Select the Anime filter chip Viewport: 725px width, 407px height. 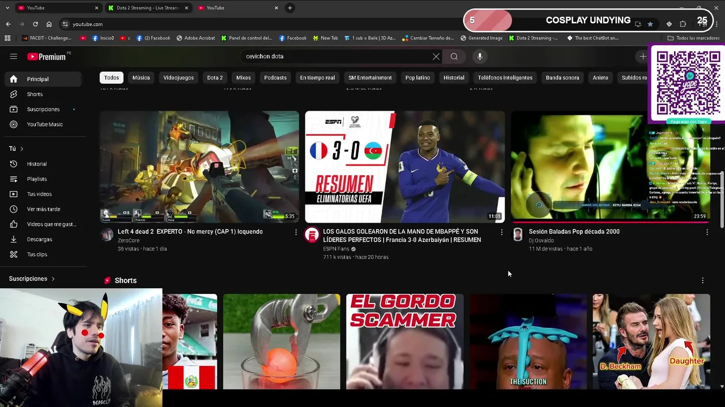pyautogui.click(x=600, y=77)
